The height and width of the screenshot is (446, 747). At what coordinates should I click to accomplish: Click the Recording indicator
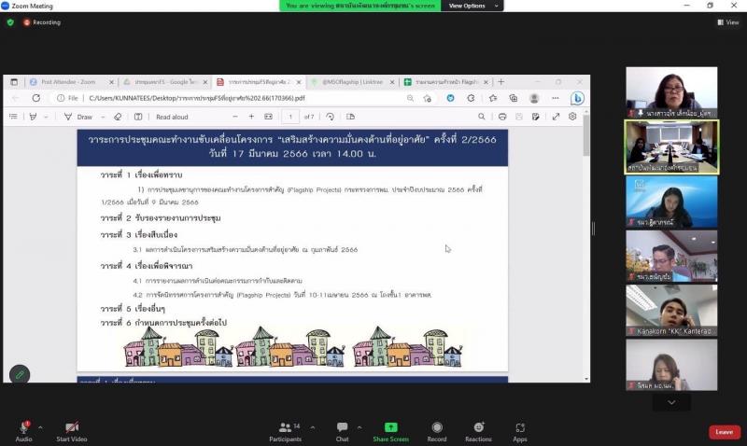[42, 21]
